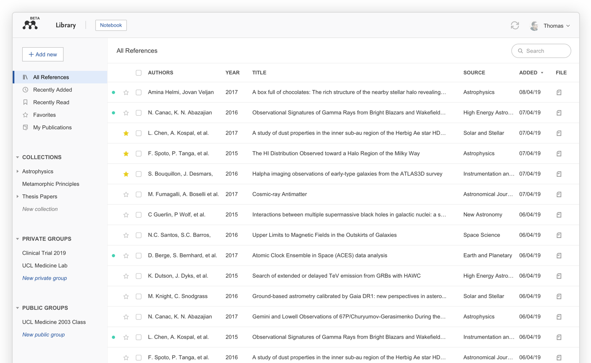The height and width of the screenshot is (363, 591).
Task: Star the Search of extended TeV emission reference
Action: point(126,276)
